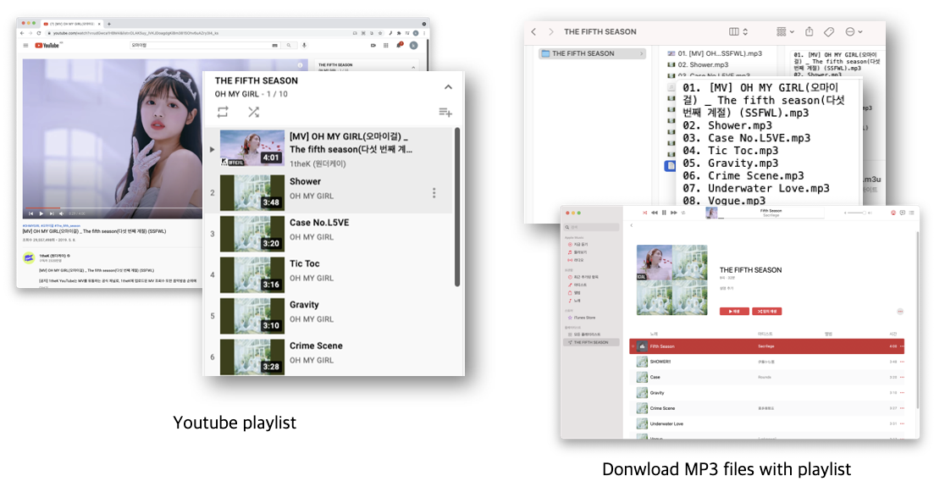Select Crime Scene track in Music list
This screenshot has width=945, height=498.
click(x=767, y=408)
